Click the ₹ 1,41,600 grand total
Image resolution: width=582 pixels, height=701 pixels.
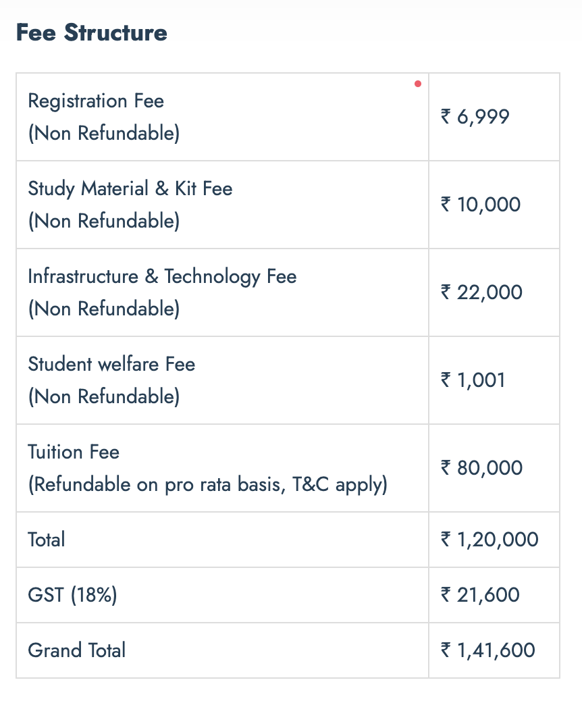[487, 650]
